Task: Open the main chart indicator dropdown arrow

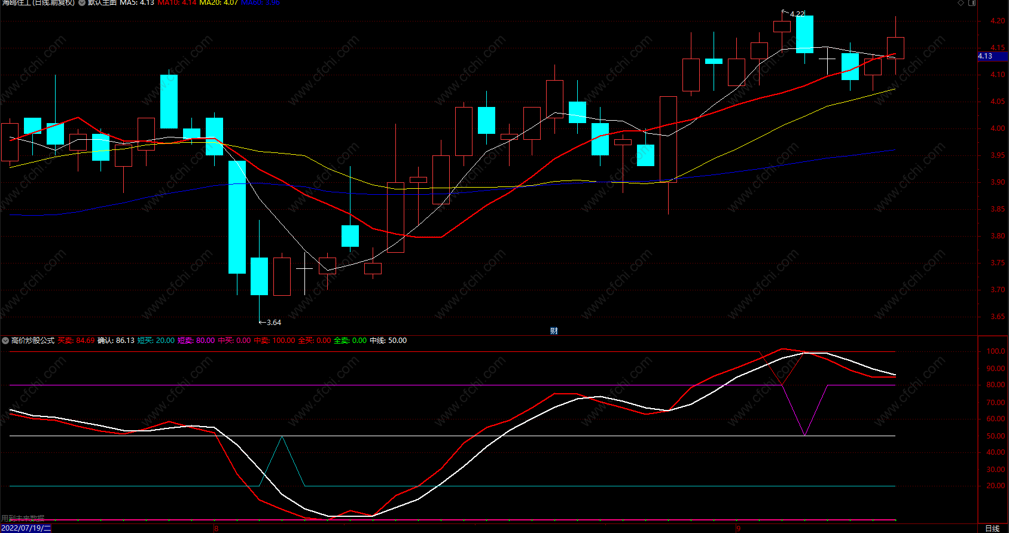Action: pyautogui.click(x=82, y=3)
